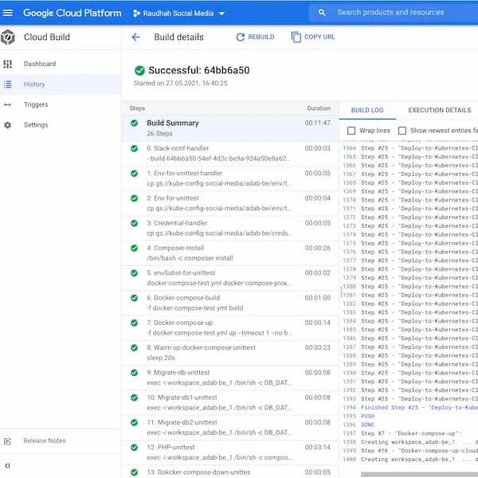Click the check icon for Docker-compose-build step
The height and width of the screenshot is (478, 478).
click(x=134, y=297)
